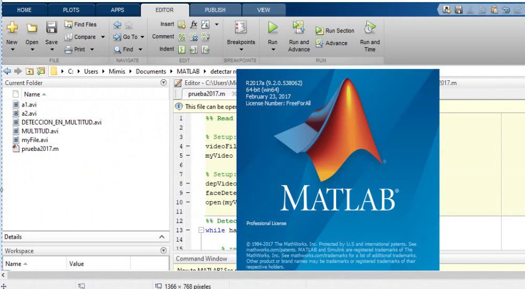Click Name column header in Current Folder
Viewport: 525px width, 289px height.
coord(32,94)
